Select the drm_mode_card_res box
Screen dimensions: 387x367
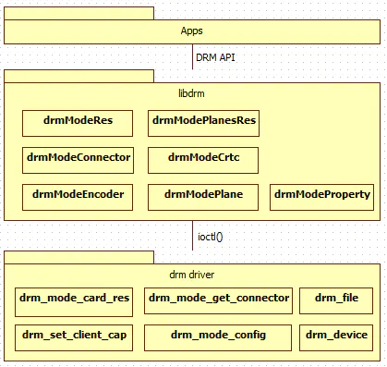pos(74,302)
